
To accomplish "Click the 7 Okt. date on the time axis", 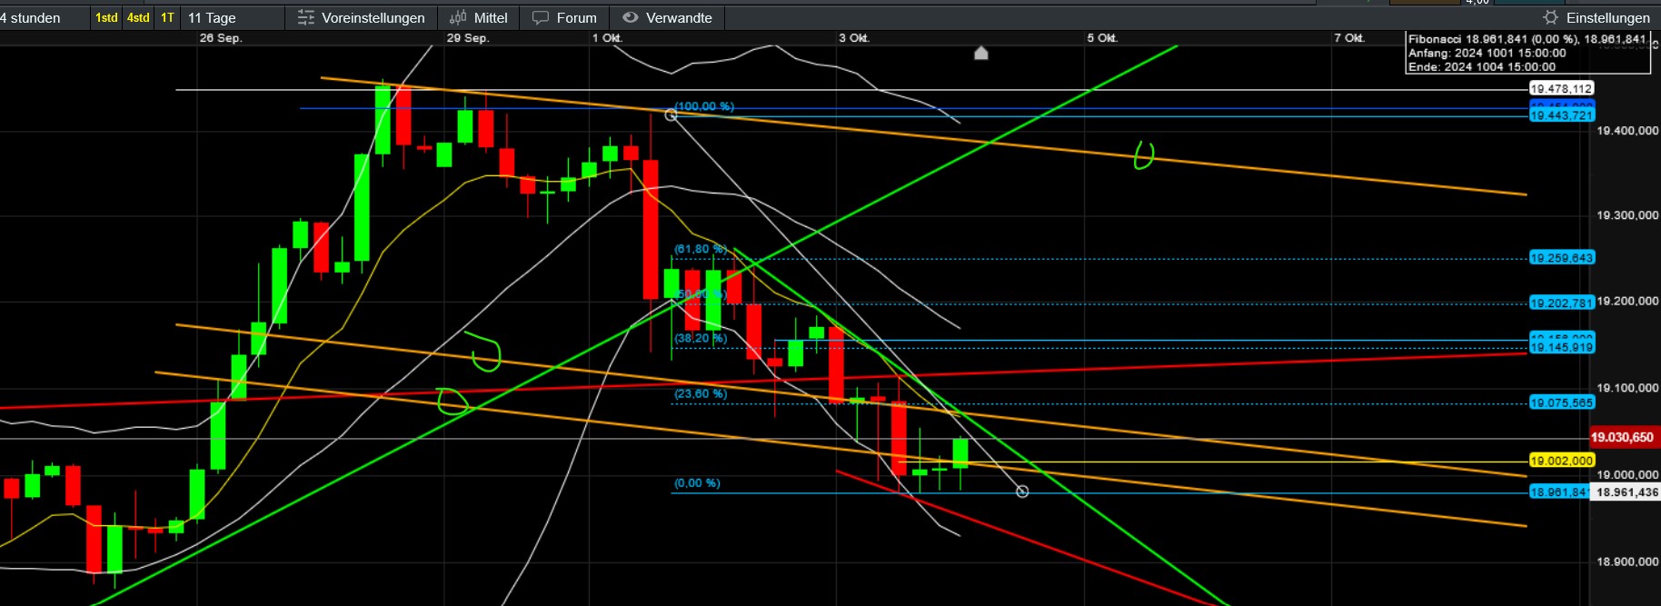I will (x=1349, y=38).
